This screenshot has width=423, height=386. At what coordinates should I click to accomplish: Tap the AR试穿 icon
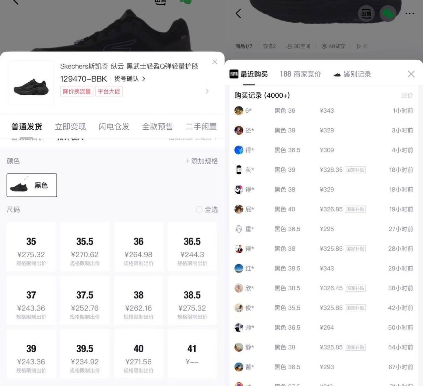[333, 46]
